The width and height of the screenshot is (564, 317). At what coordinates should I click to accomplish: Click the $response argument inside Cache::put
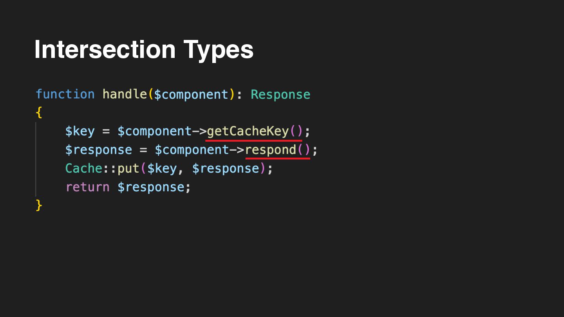pyautogui.click(x=226, y=168)
